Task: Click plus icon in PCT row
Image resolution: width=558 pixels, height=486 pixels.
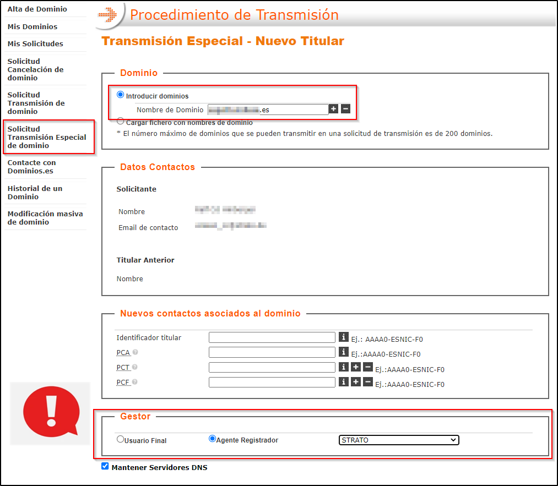Action: (356, 367)
